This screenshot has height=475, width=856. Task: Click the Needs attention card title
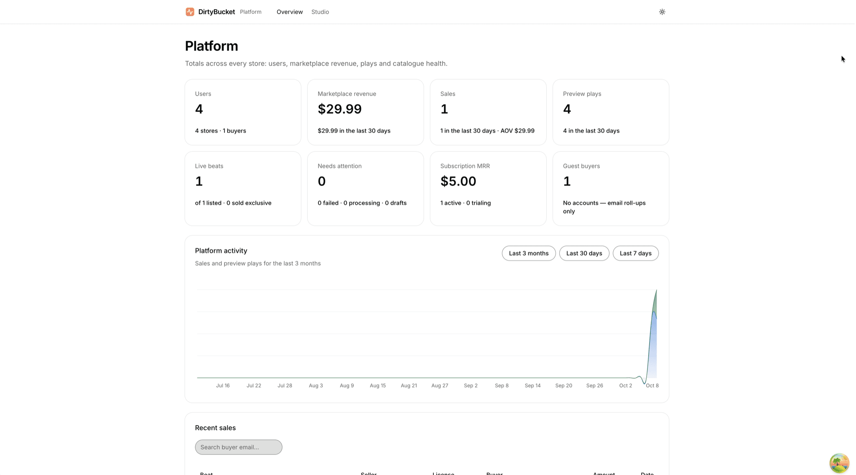339,166
